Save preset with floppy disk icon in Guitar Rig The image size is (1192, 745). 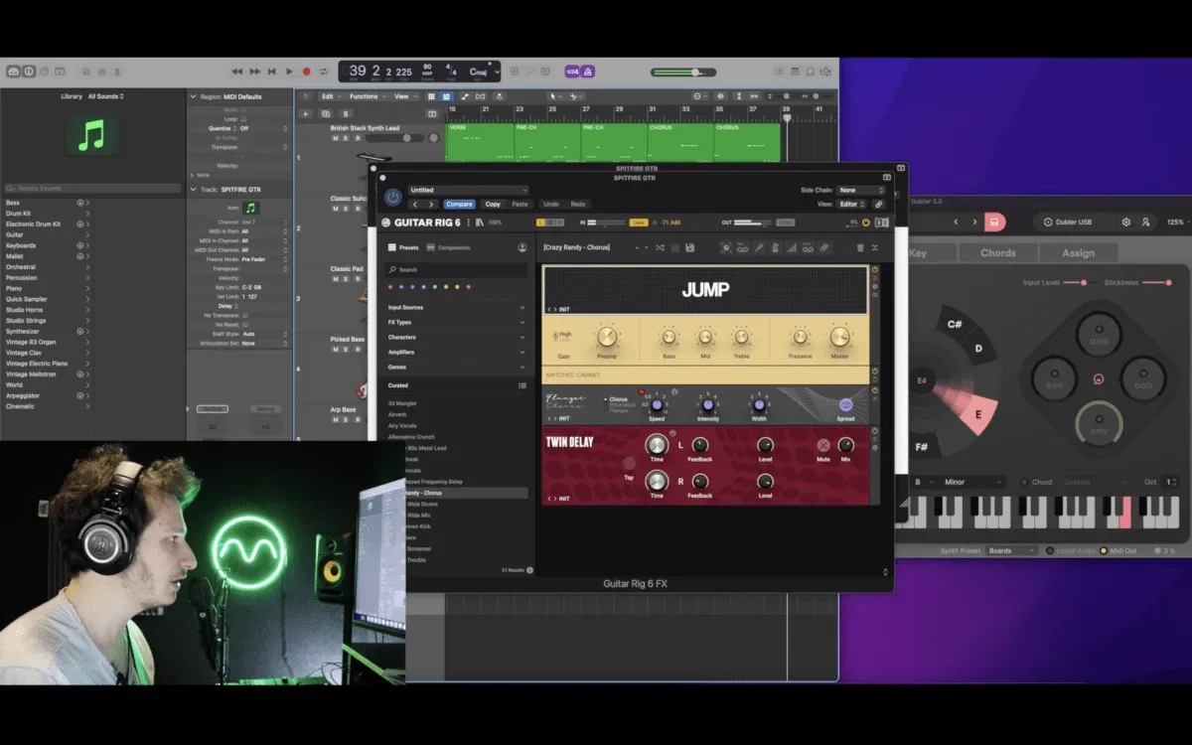click(x=690, y=247)
